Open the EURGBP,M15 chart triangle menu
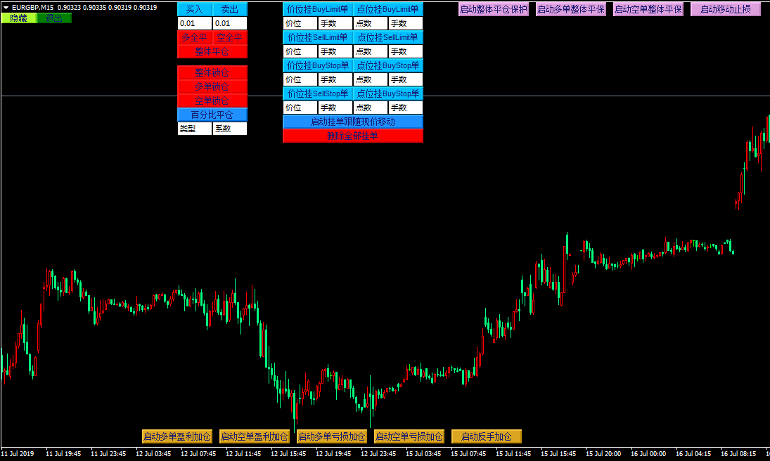 coord(6,7)
